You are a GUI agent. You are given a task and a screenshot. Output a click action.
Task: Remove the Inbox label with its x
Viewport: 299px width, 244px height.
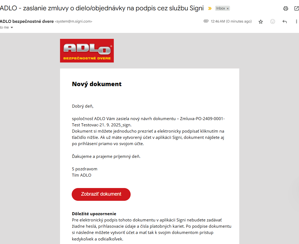pyautogui.click(x=228, y=8)
